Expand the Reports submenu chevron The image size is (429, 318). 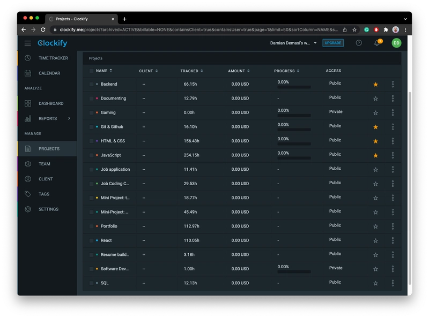[69, 118]
